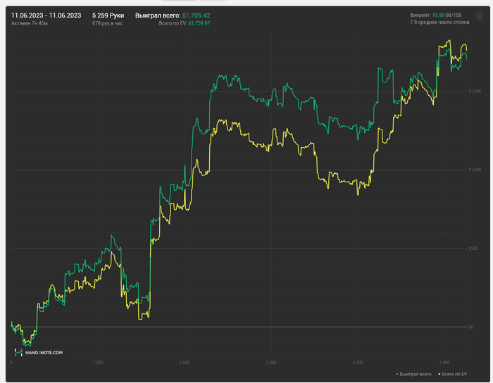Click the '678 рук в час' stat
This screenshot has height=383, width=493.
coord(108,23)
